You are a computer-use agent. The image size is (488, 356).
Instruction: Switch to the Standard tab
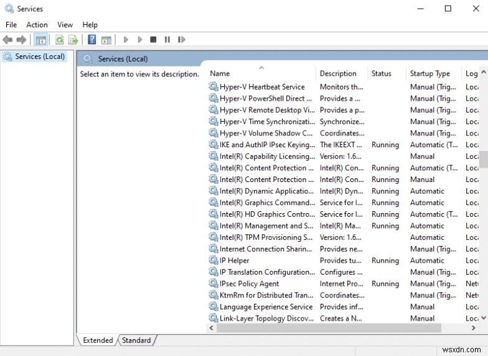136,340
